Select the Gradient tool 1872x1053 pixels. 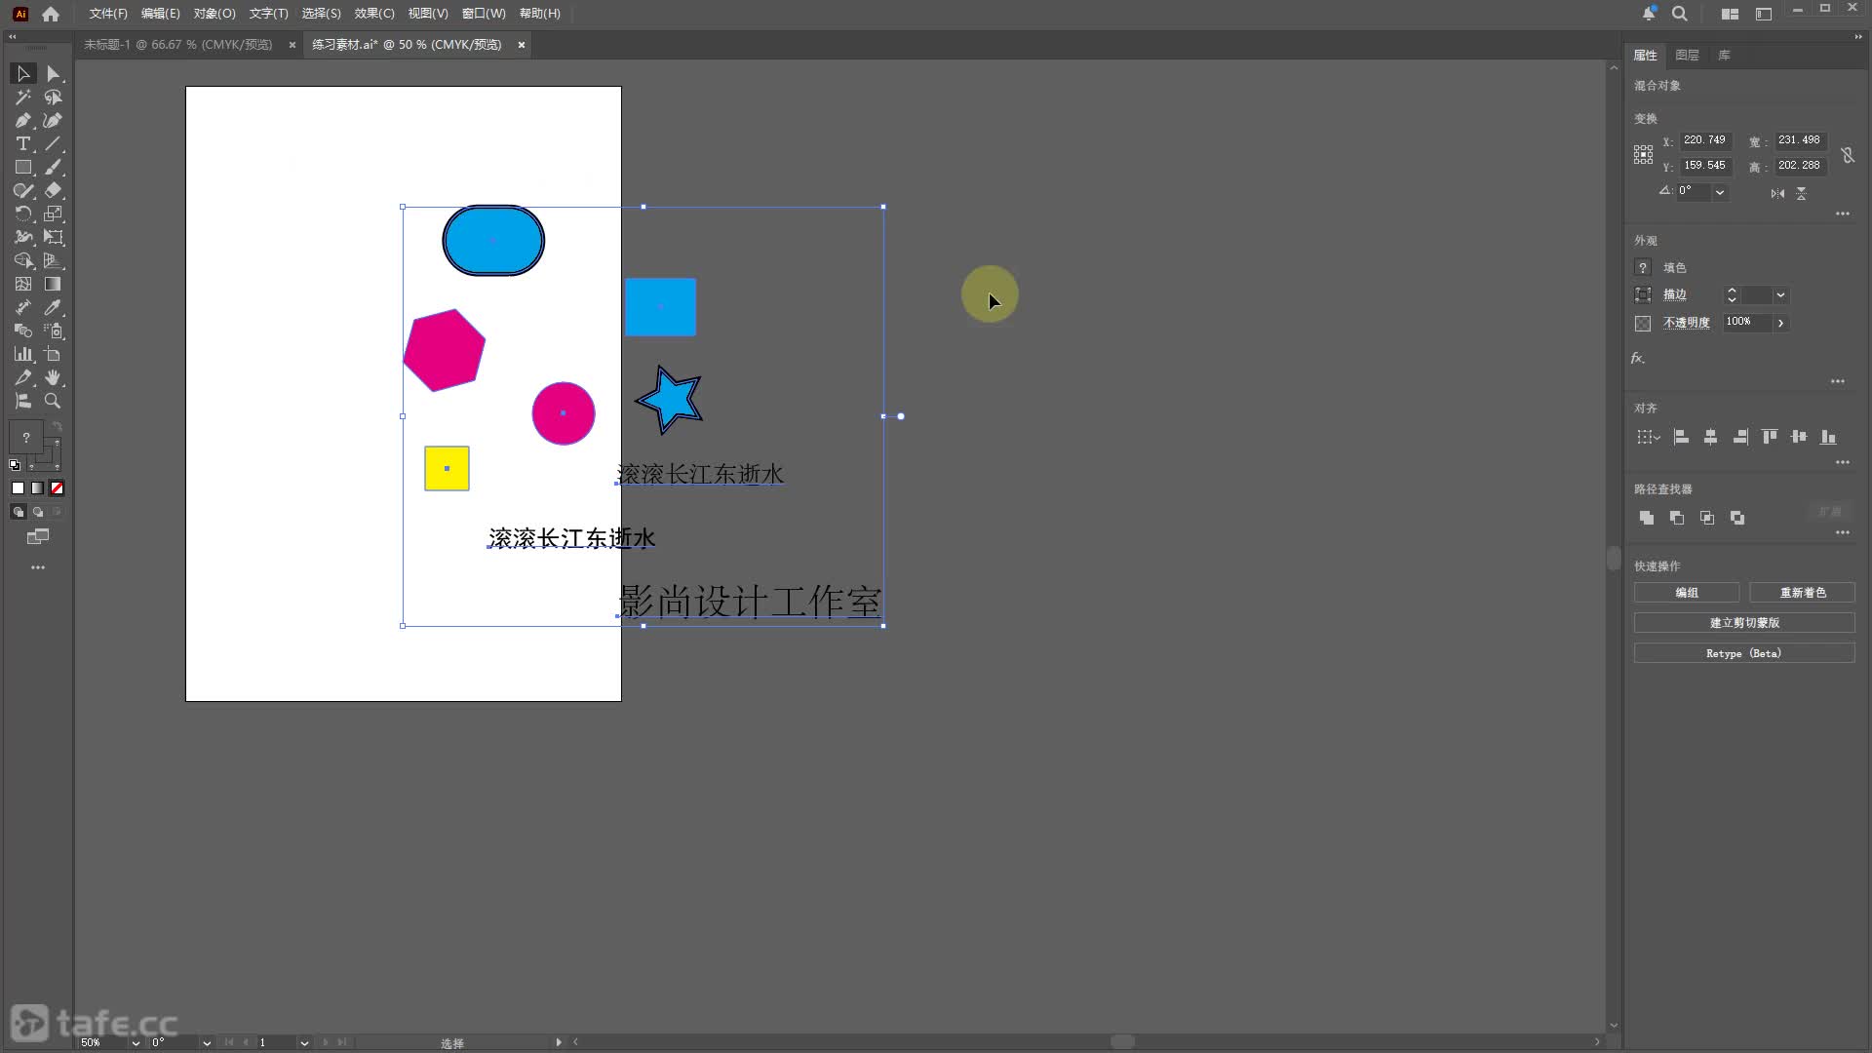click(54, 285)
